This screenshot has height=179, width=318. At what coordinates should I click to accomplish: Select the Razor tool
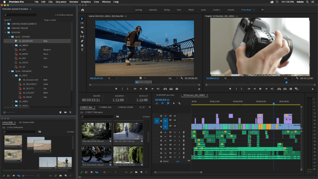82,32
